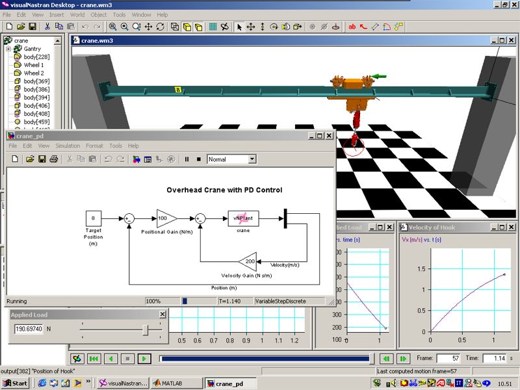The height and width of the screenshot is (390, 520).
Task: Pick the four-way Move object tool
Action: (251, 27)
